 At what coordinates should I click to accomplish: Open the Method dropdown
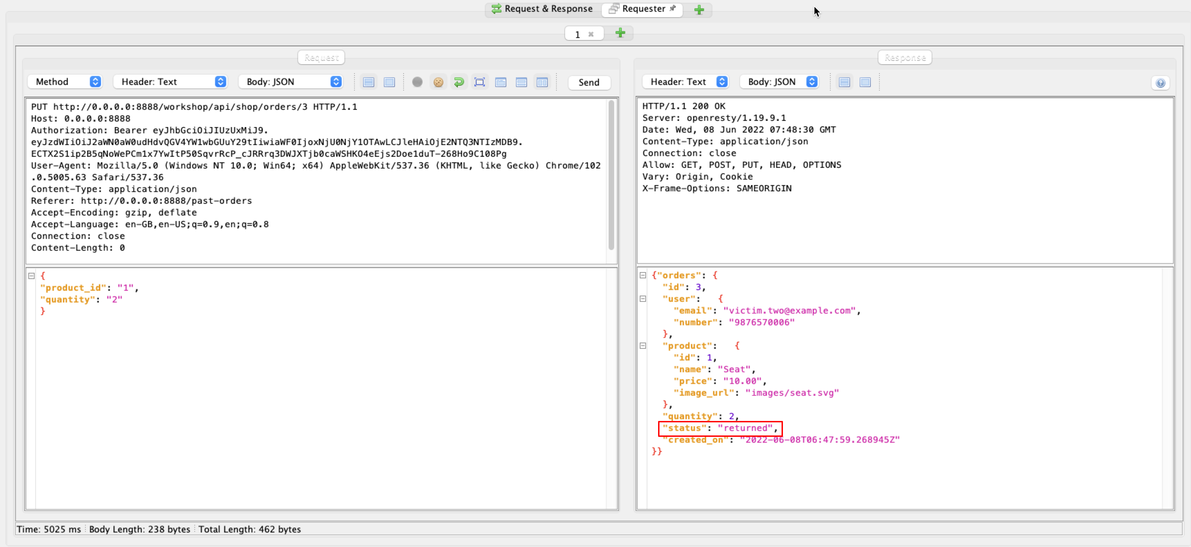pos(65,82)
